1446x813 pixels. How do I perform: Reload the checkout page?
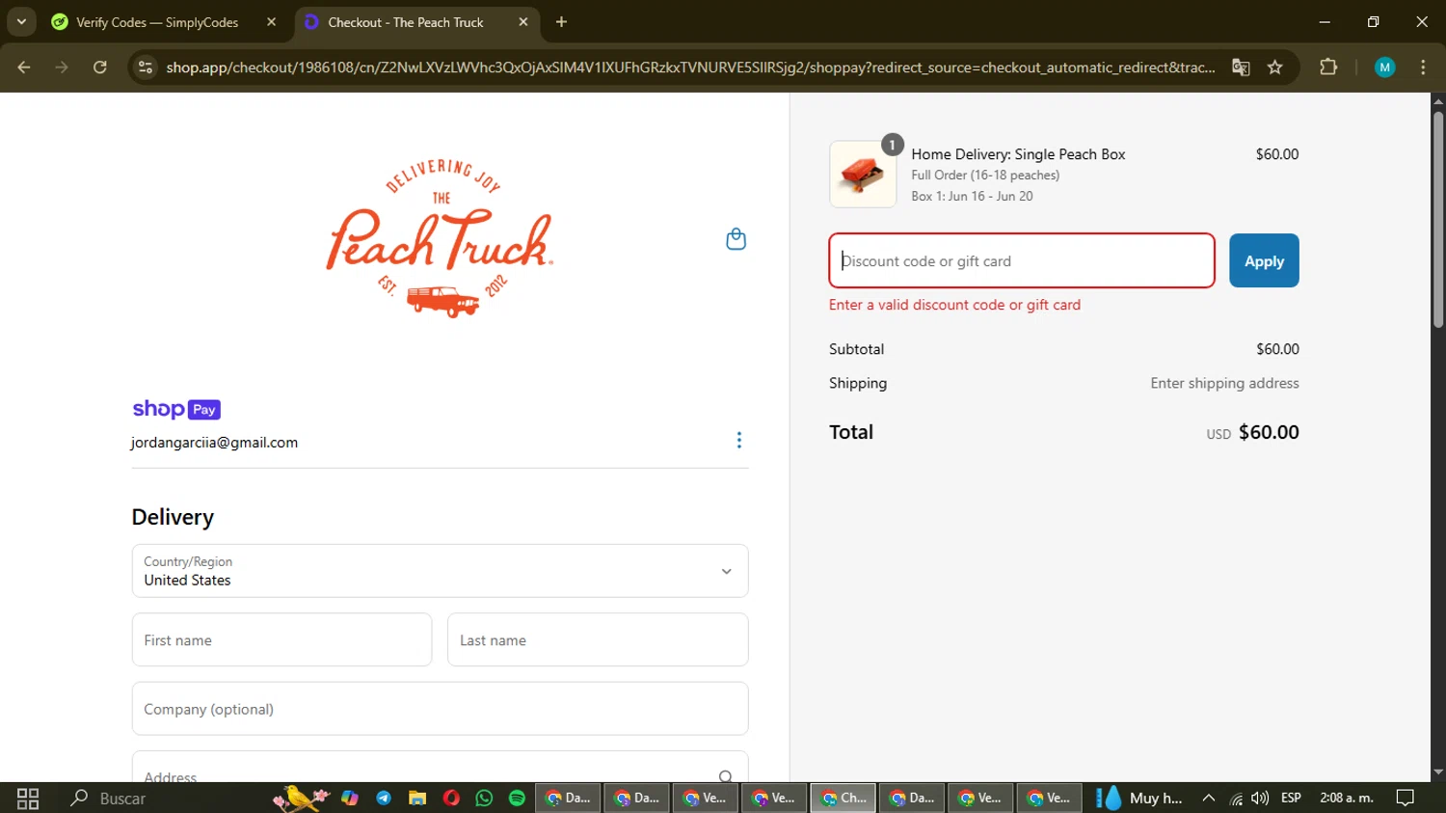tap(100, 68)
